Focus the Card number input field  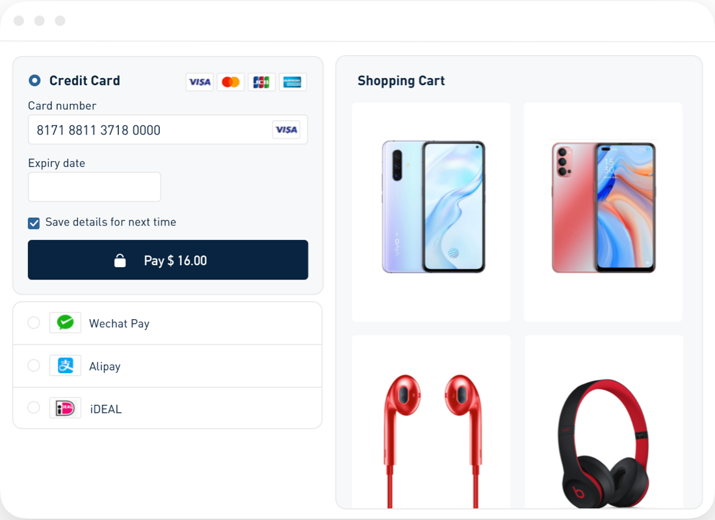(x=168, y=129)
